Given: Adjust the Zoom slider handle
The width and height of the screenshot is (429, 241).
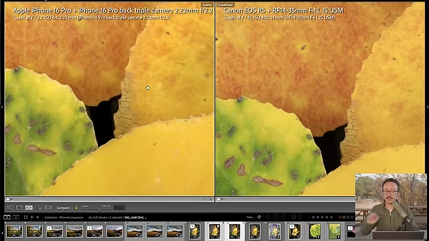Looking at the screenshot, I should tap(99, 210).
